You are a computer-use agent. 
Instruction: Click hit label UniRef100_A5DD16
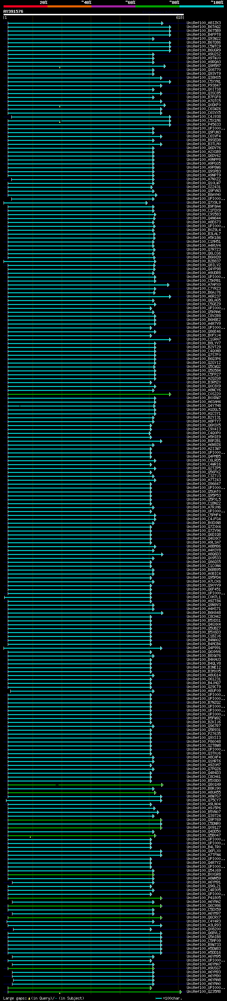tap(203, 952)
